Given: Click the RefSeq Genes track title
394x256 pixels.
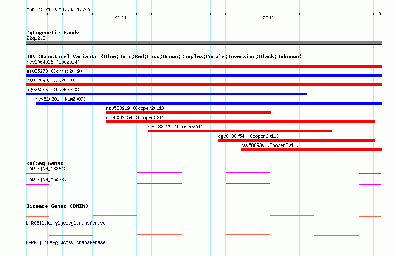Looking at the screenshot, I should 45,163.
